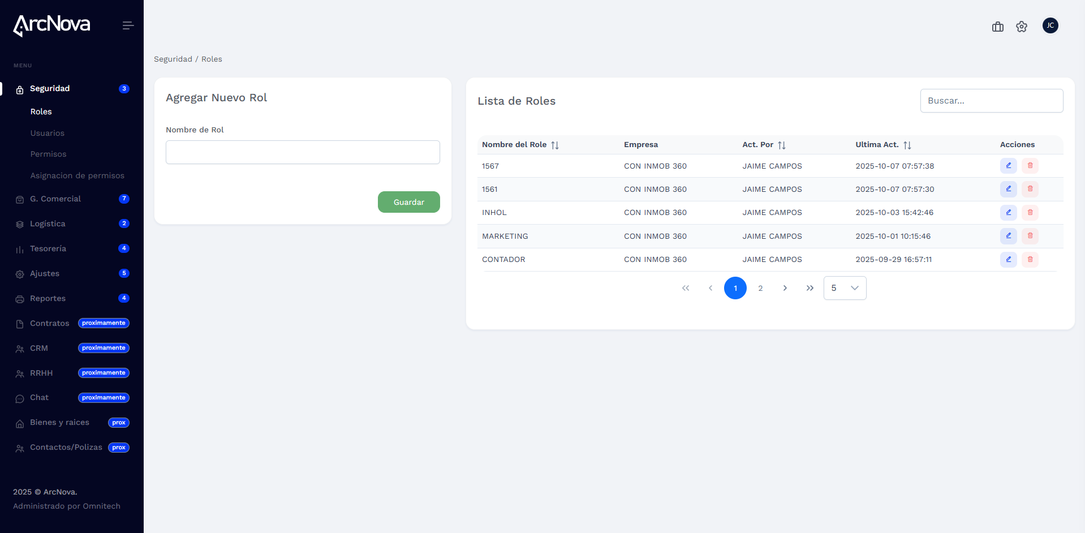1085x533 pixels.
Task: Open the briefcase icon in top bar
Action: (997, 27)
